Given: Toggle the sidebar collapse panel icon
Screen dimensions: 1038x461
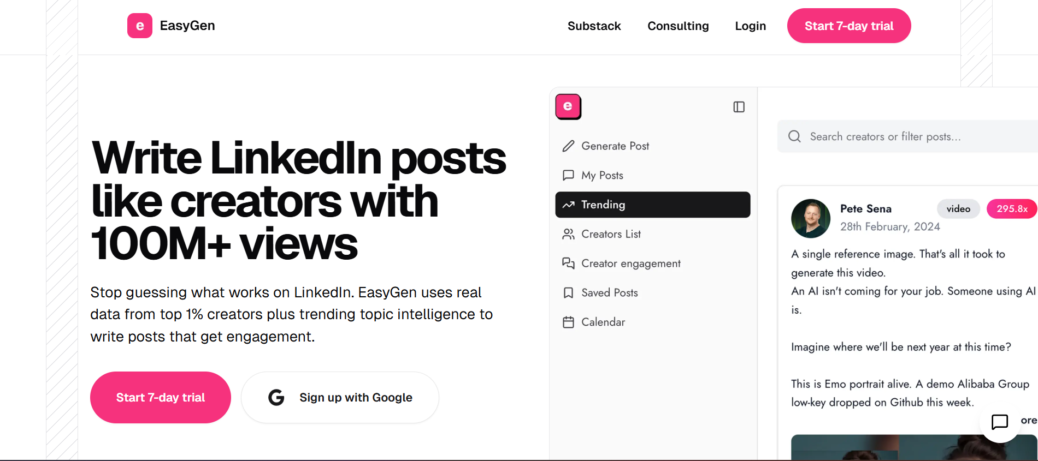Looking at the screenshot, I should pyautogui.click(x=739, y=107).
